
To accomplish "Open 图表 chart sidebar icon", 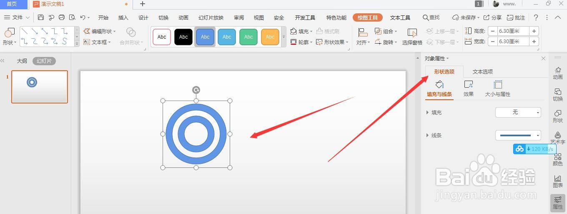I will click(558, 181).
